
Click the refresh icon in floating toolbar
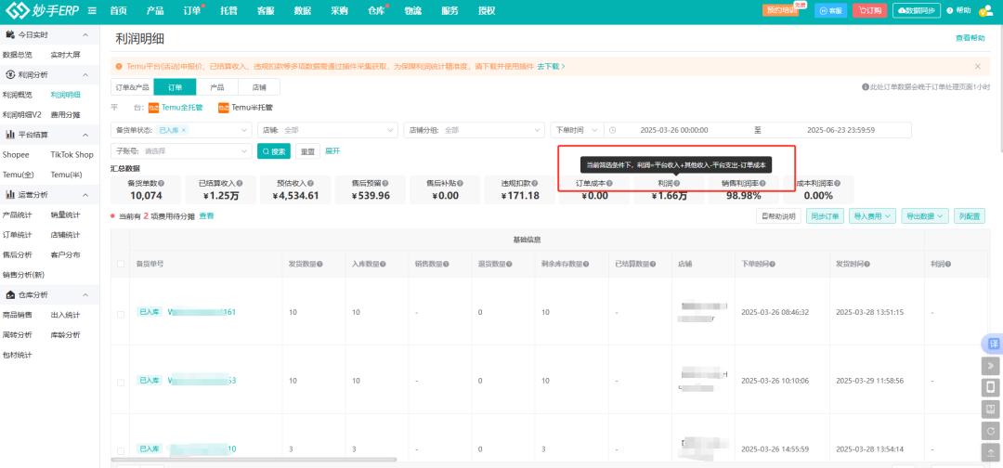(990, 431)
